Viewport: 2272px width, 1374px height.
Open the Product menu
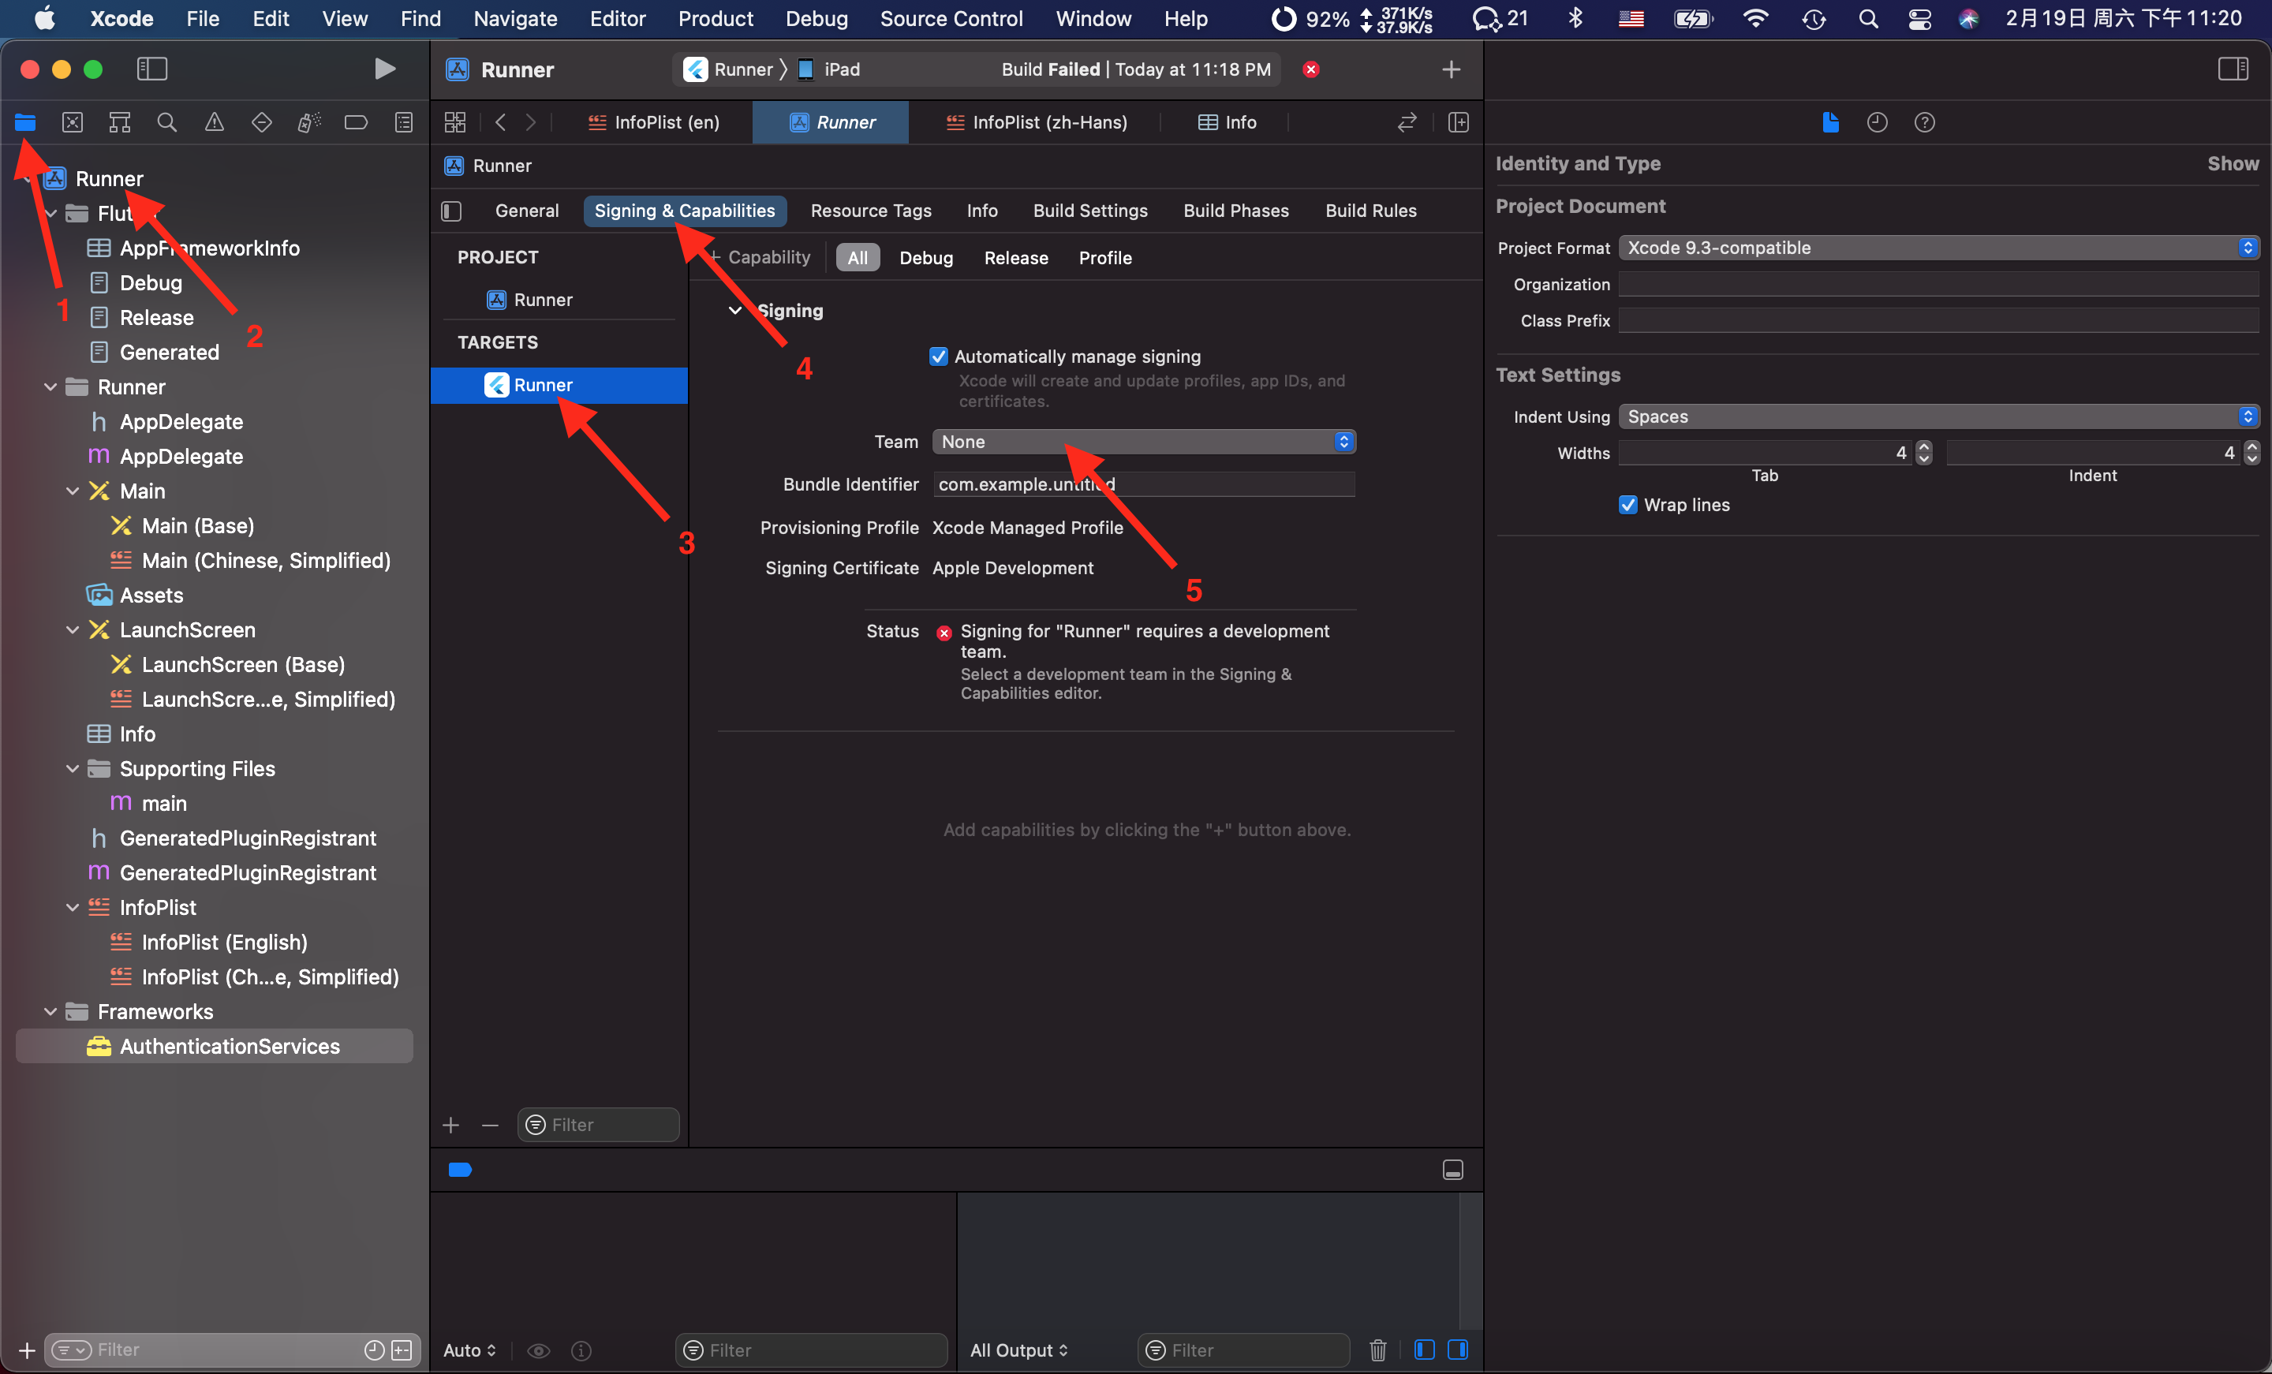coord(716,18)
